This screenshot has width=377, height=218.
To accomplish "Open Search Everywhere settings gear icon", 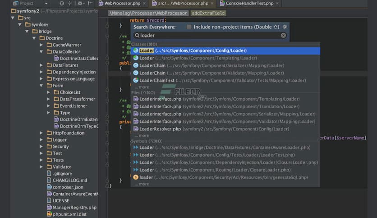I will (285, 27).
